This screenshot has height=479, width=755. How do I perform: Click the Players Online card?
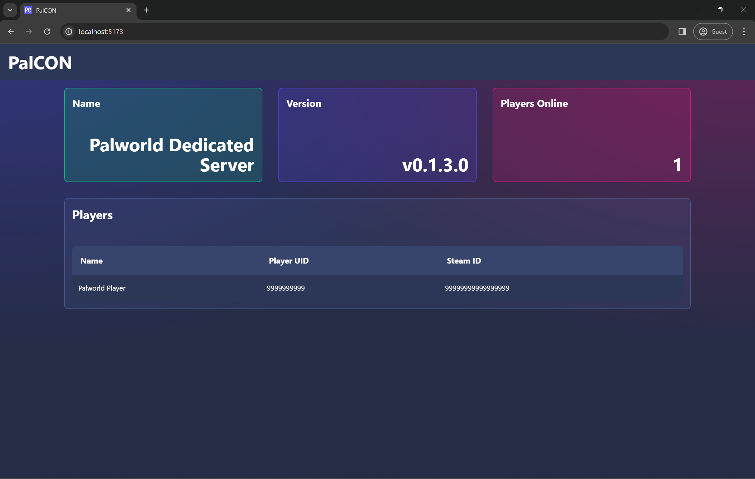coord(591,135)
